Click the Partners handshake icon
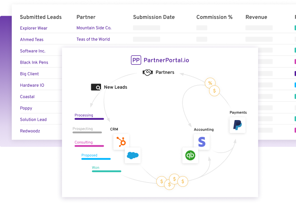Image resolution: width=296 pixels, height=206 pixels. 148,73
